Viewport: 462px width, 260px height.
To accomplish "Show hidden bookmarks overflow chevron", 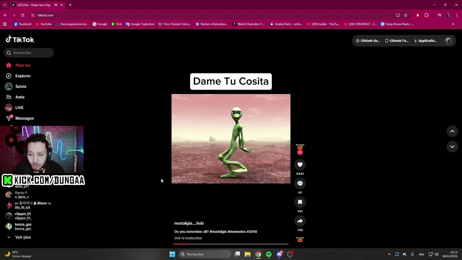I will (453, 24).
